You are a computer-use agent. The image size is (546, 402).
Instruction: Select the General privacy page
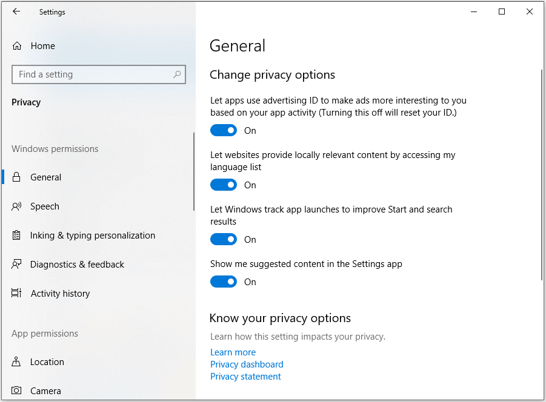click(45, 177)
